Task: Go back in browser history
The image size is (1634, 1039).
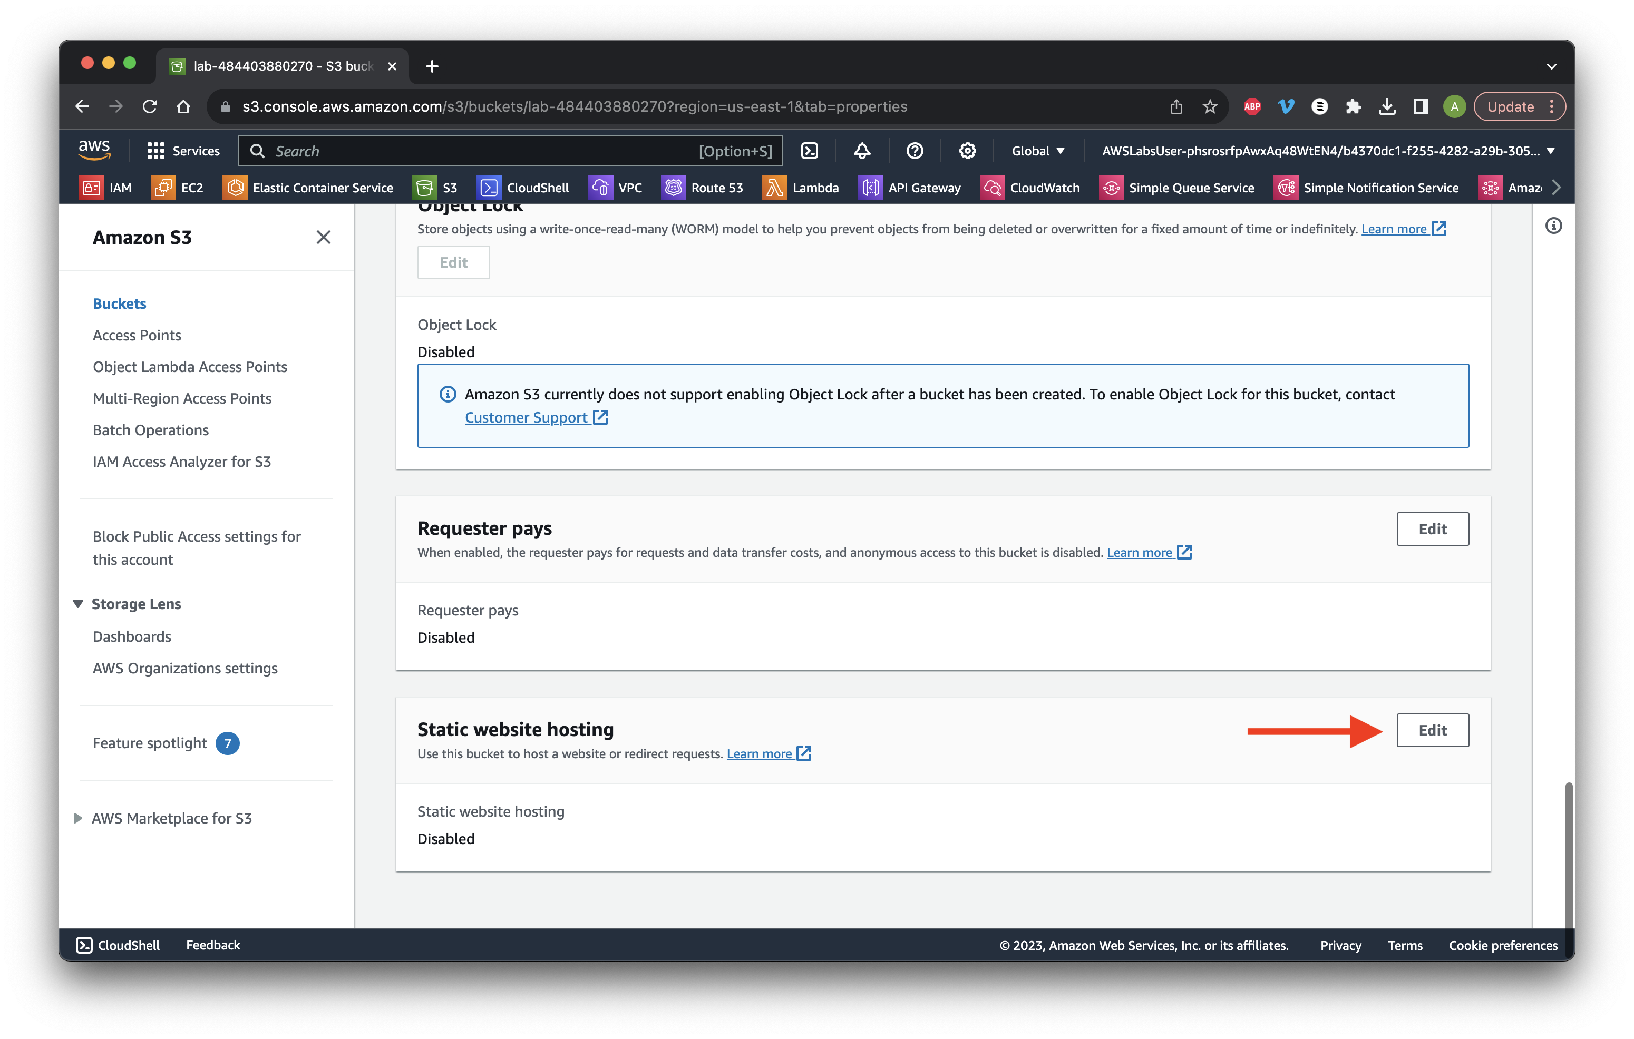Action: (x=82, y=106)
